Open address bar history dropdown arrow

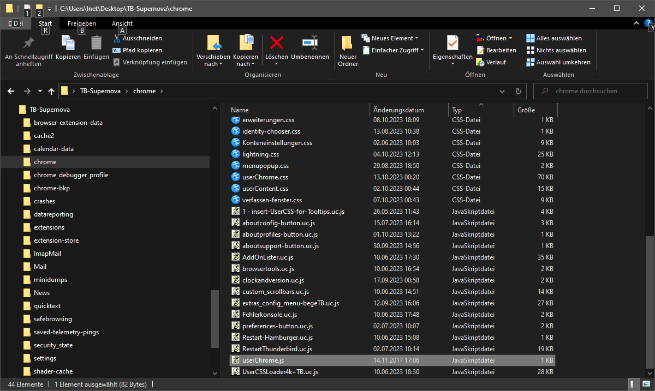click(x=502, y=91)
